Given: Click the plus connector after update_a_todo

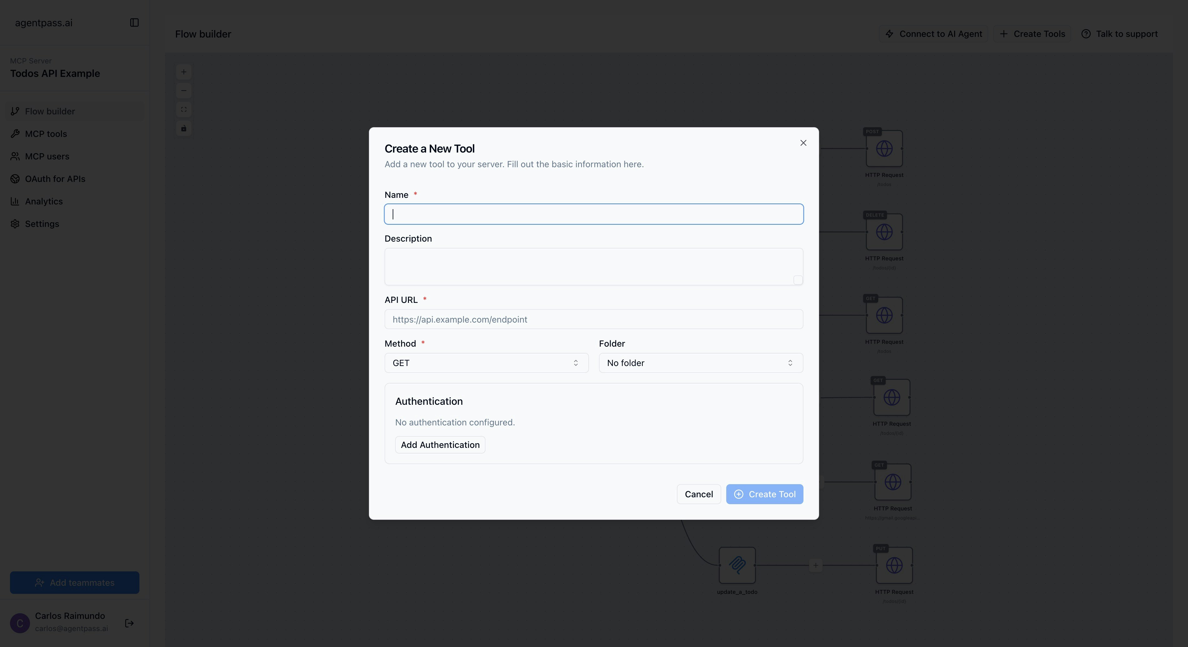Looking at the screenshot, I should click(815, 565).
